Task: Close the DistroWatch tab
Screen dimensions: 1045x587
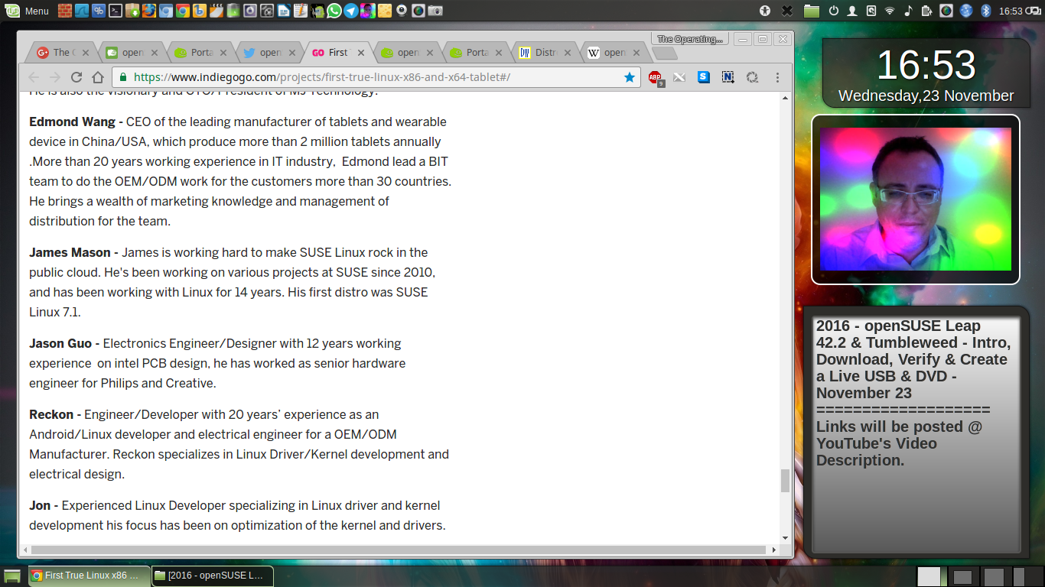Action: pyautogui.click(x=568, y=53)
